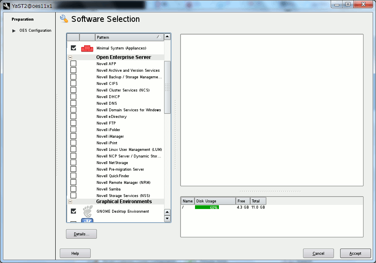Select the Novell QuickFinder checkbox
The width and height of the screenshot is (376, 263).
pyautogui.click(x=73, y=176)
